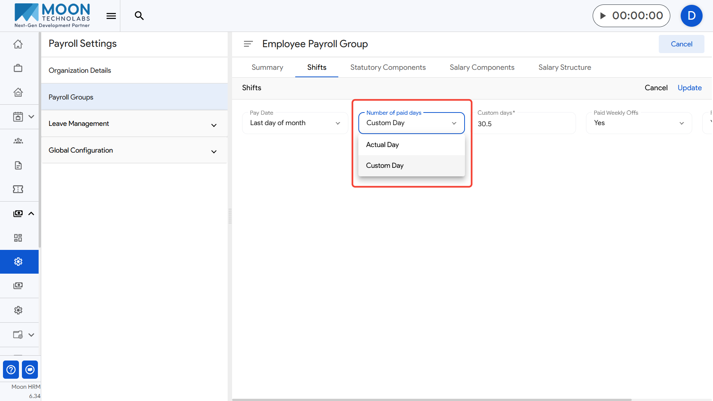The width and height of the screenshot is (713, 401).
Task: Click the ticket icon in sidebar
Action: pos(18,189)
